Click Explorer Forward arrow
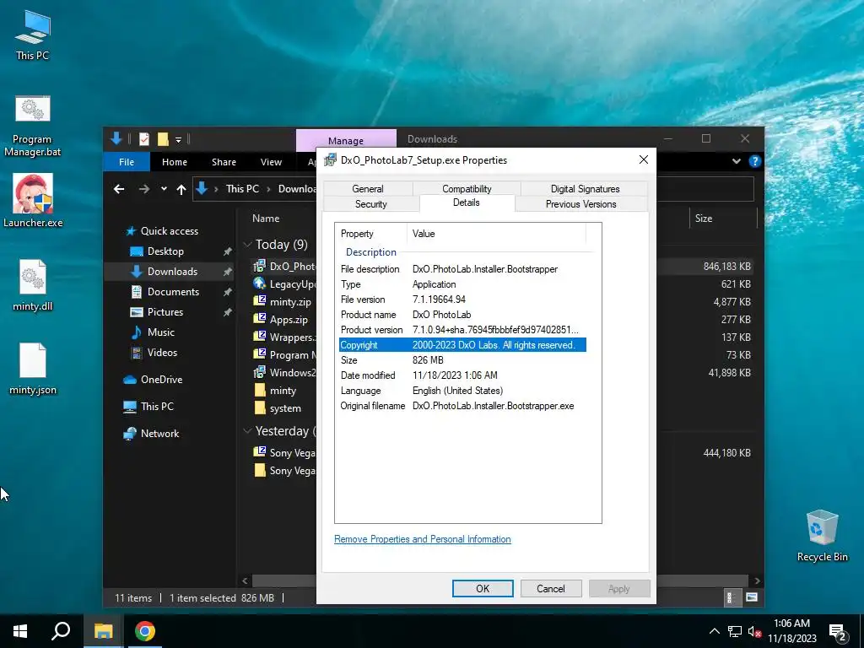This screenshot has height=648, width=864. point(144,189)
